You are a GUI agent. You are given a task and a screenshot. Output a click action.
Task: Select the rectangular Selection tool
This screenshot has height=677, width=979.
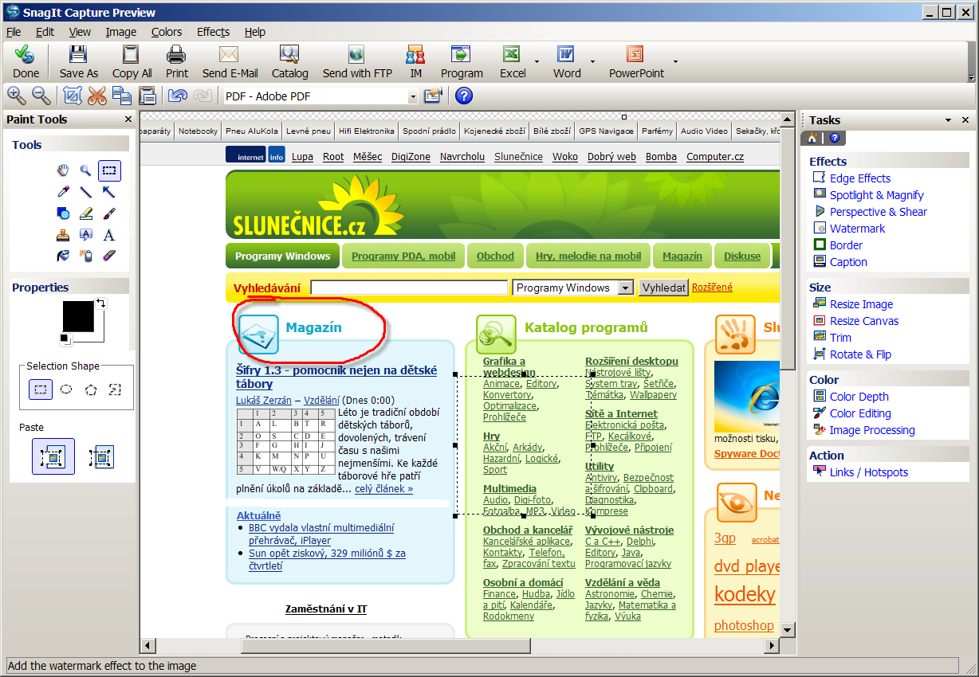point(109,170)
